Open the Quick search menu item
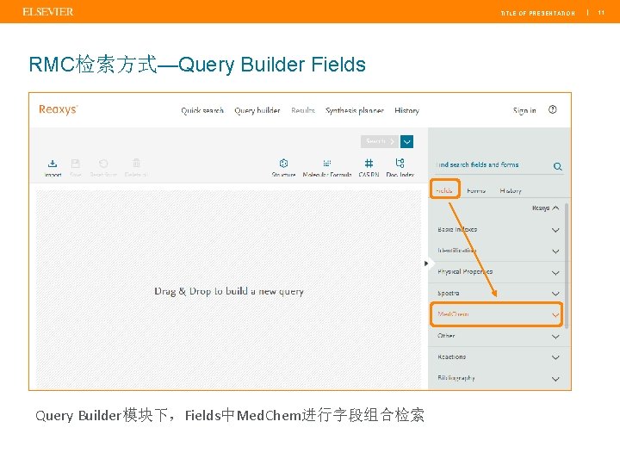The height and width of the screenshot is (465, 620). click(x=202, y=110)
